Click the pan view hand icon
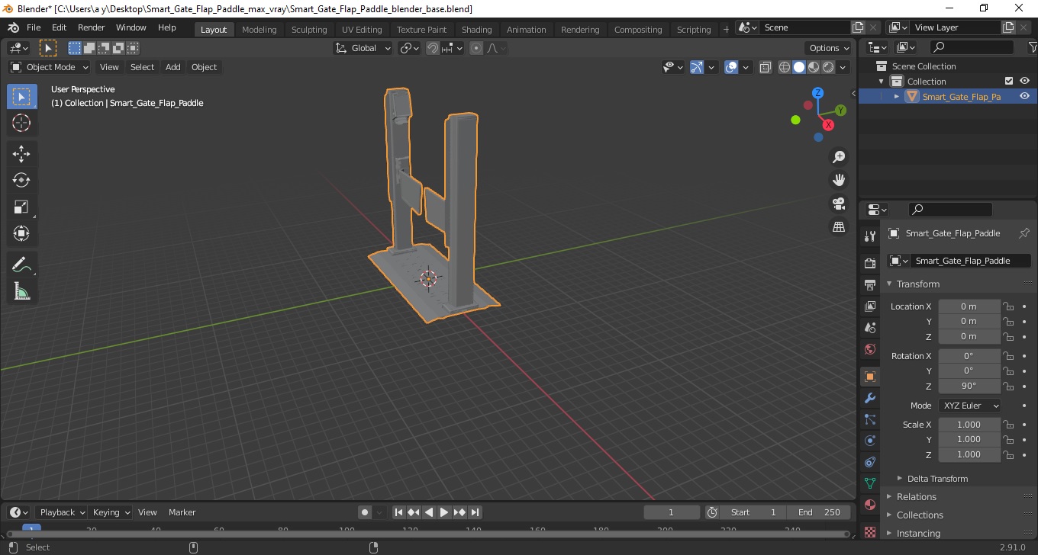The image size is (1038, 555). coord(839,180)
